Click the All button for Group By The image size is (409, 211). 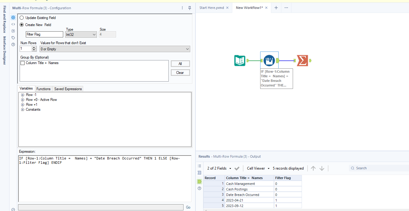coord(180,63)
